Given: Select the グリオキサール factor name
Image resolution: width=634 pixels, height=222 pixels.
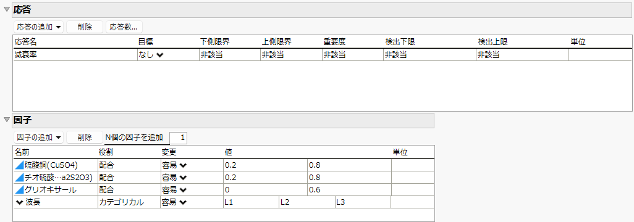Looking at the screenshot, I should coord(51,190).
